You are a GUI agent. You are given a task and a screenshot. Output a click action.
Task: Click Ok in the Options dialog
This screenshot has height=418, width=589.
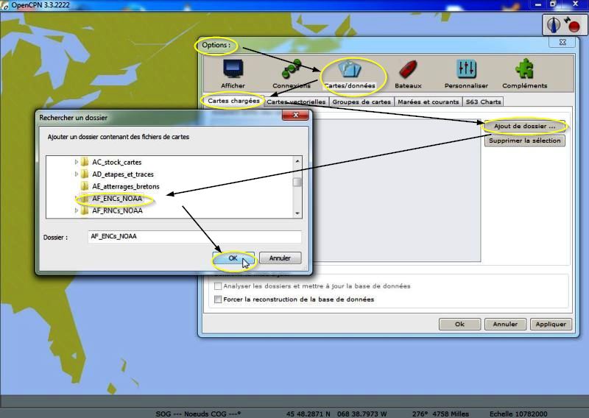pos(459,324)
